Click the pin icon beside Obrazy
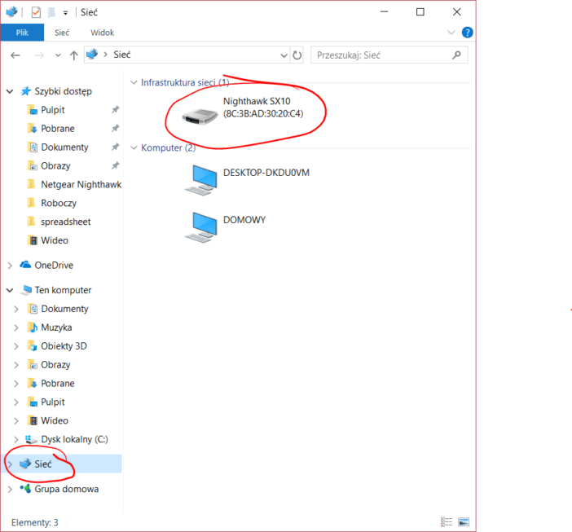Image resolution: width=572 pixels, height=532 pixels. pyautogui.click(x=115, y=165)
